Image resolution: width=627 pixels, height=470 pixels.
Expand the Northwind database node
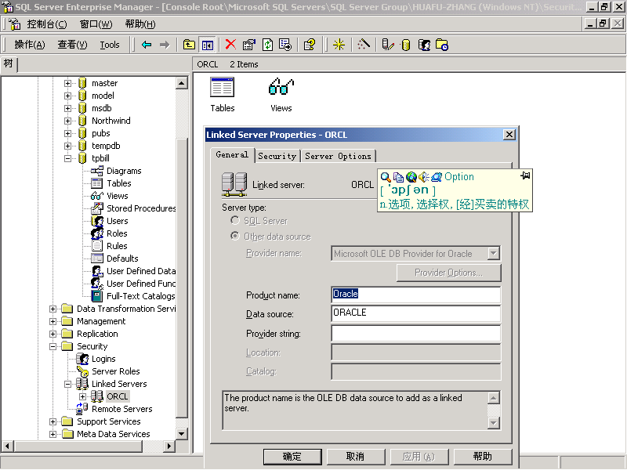point(68,121)
